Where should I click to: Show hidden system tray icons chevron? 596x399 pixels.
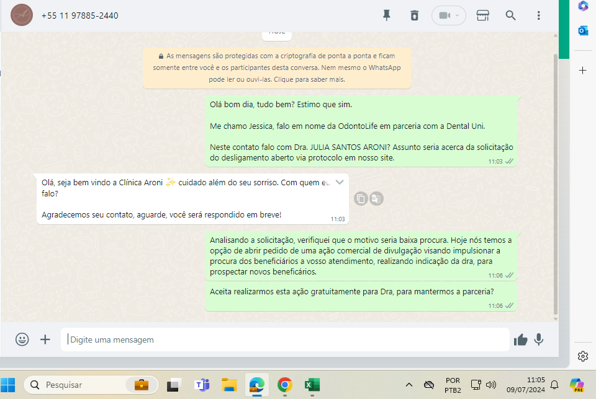tap(409, 385)
